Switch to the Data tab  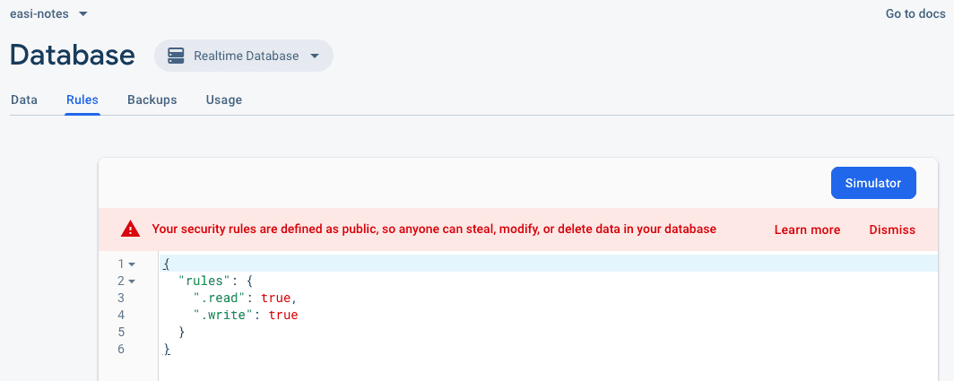tap(24, 100)
